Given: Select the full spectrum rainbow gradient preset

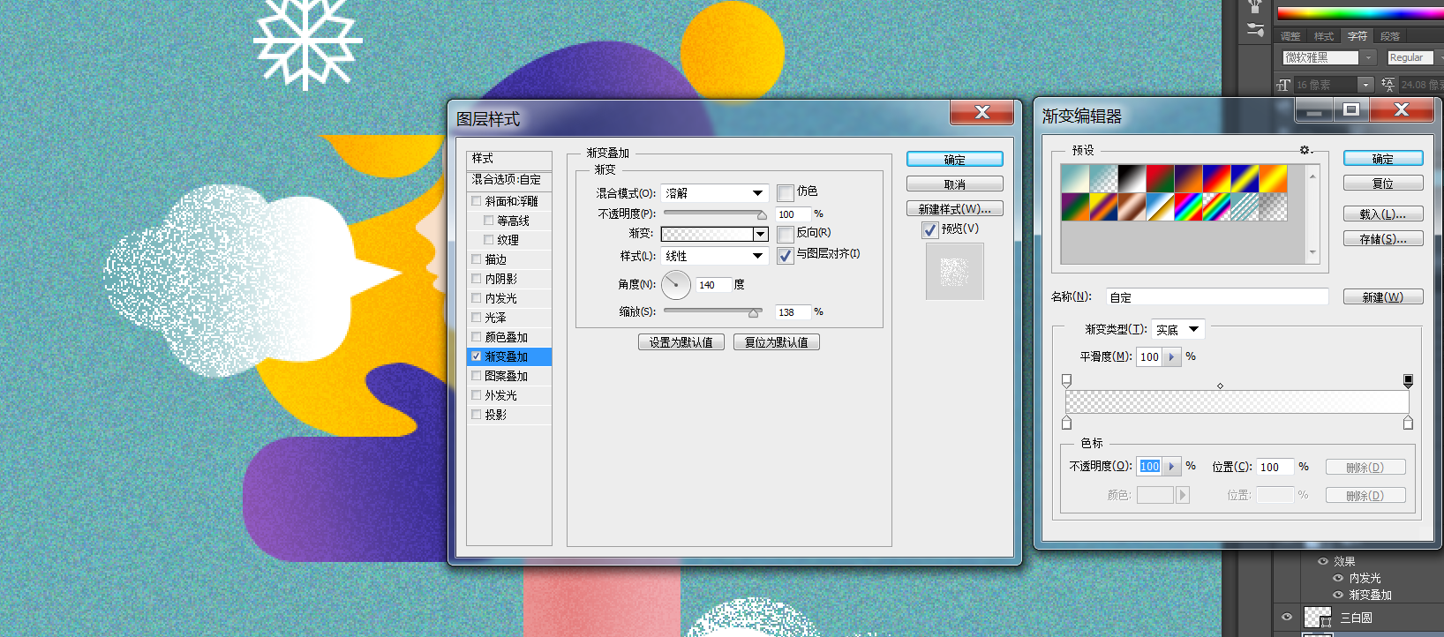Looking at the screenshot, I should 1188,207.
